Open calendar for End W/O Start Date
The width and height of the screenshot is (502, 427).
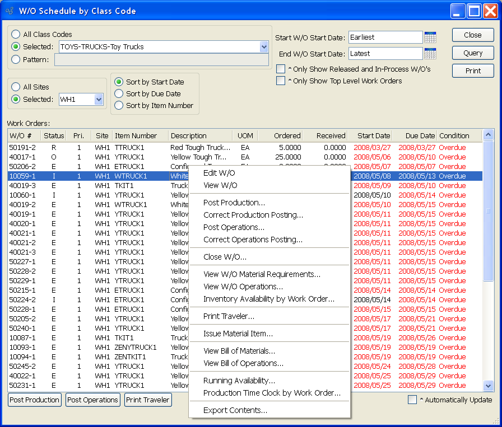pos(430,54)
